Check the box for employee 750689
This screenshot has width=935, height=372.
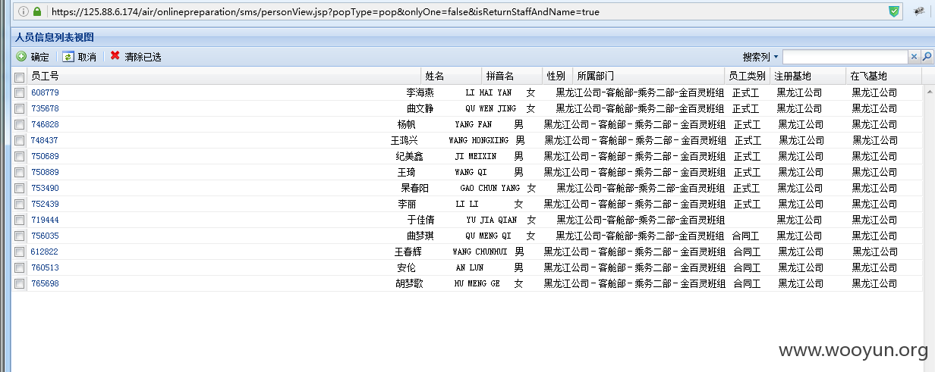19,156
